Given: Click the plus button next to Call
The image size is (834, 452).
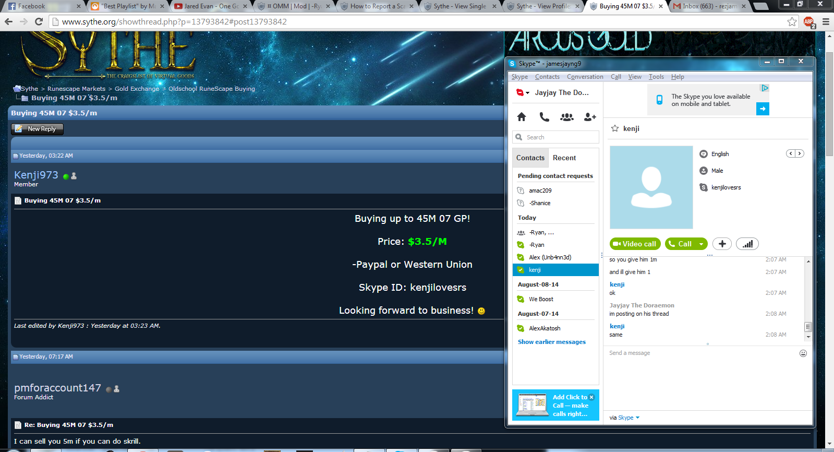Looking at the screenshot, I should tap(722, 244).
